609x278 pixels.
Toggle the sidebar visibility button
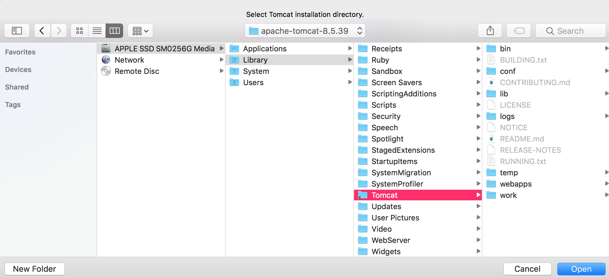[17, 31]
